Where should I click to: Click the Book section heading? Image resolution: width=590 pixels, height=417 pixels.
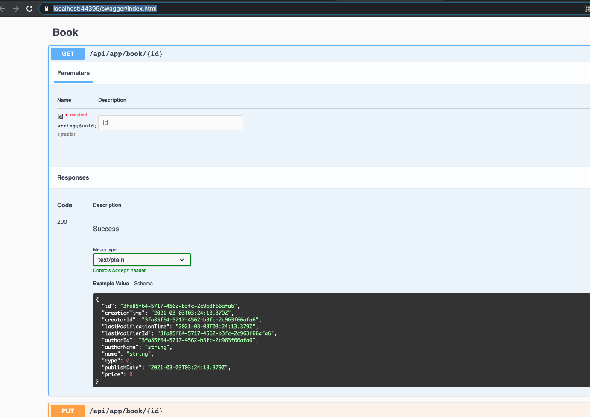[65, 32]
